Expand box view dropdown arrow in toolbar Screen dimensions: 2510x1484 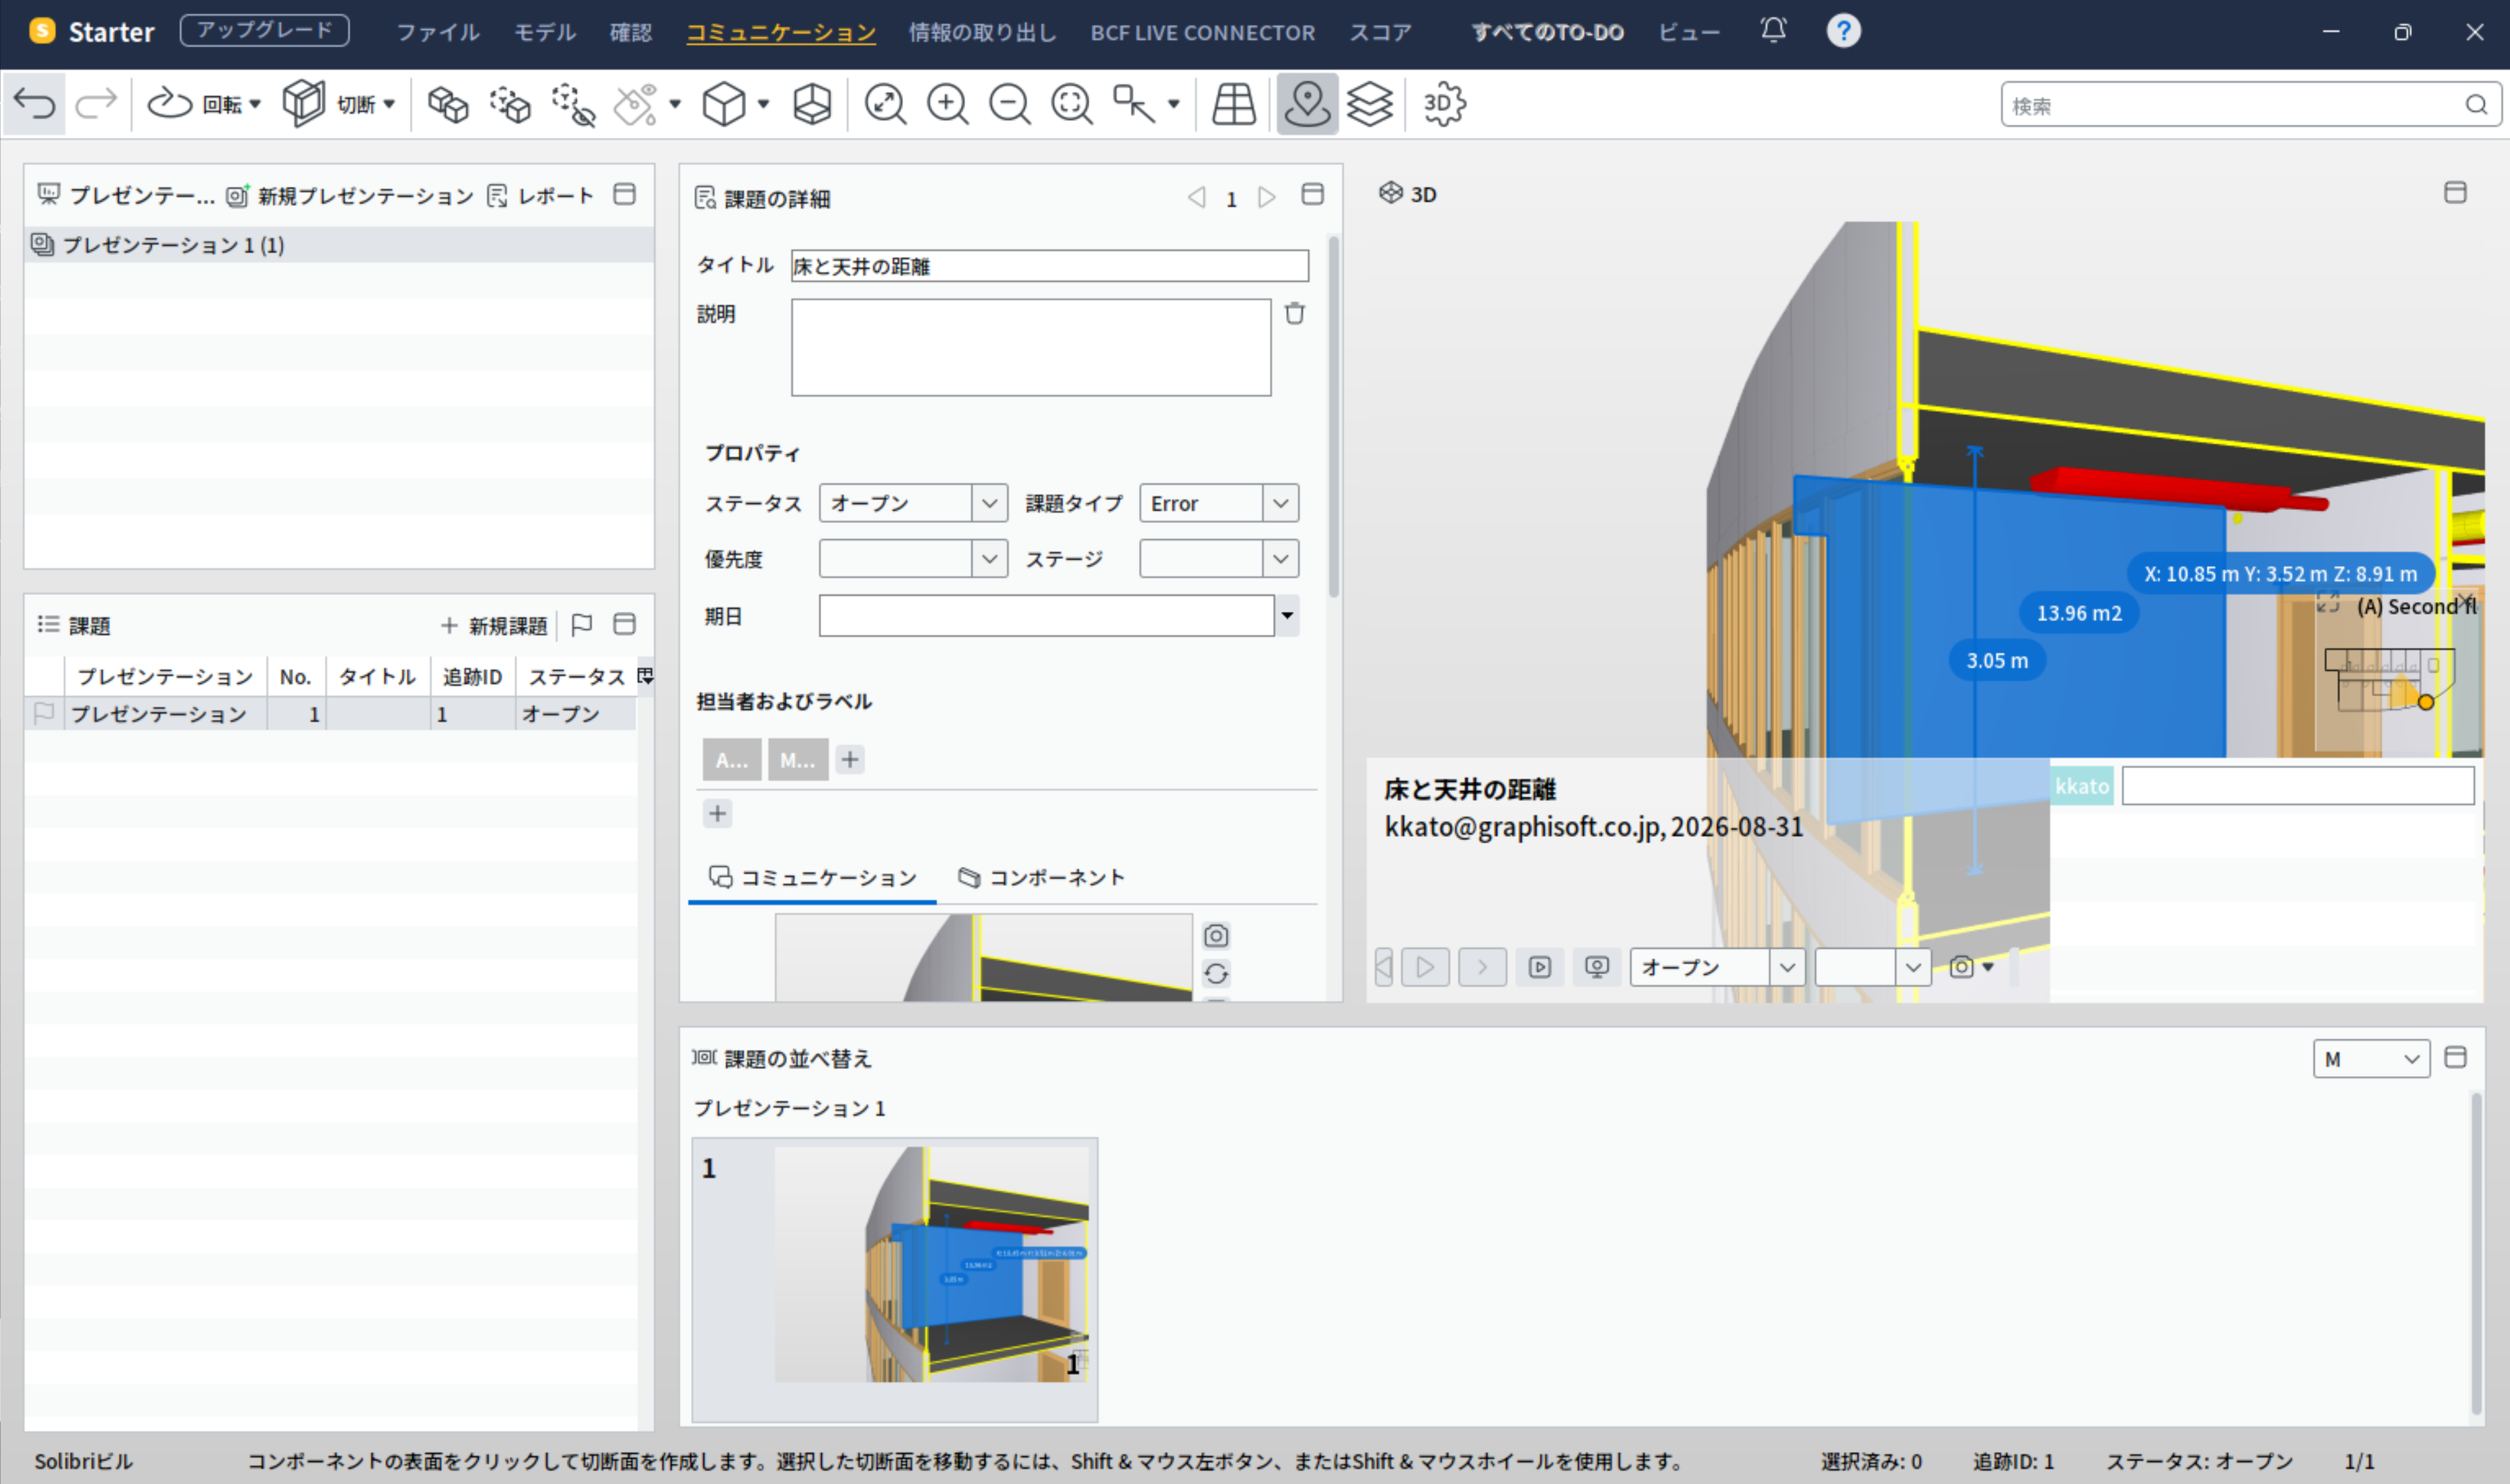[x=763, y=104]
